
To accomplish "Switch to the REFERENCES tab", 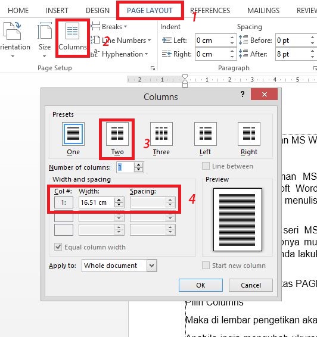I will click(210, 11).
